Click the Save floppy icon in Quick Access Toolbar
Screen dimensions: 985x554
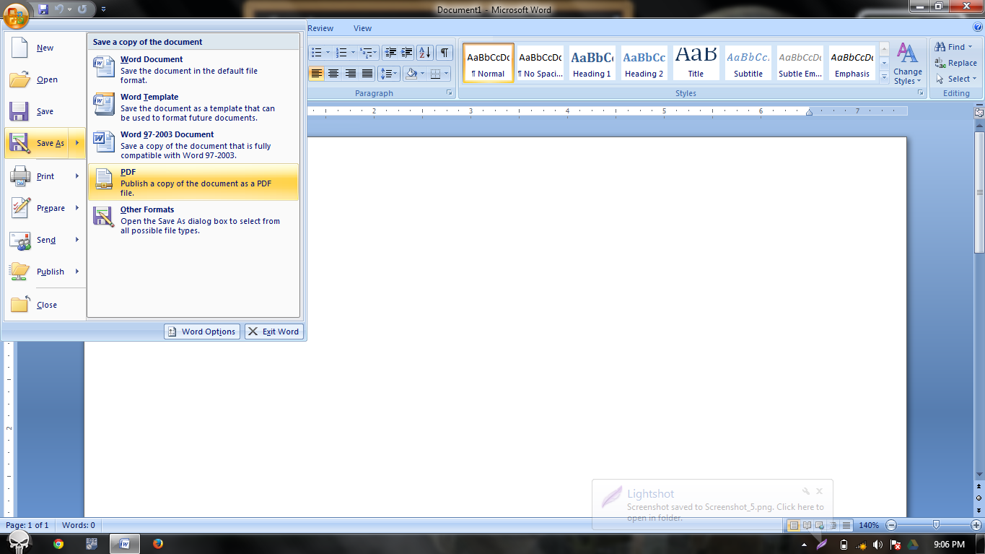click(43, 9)
